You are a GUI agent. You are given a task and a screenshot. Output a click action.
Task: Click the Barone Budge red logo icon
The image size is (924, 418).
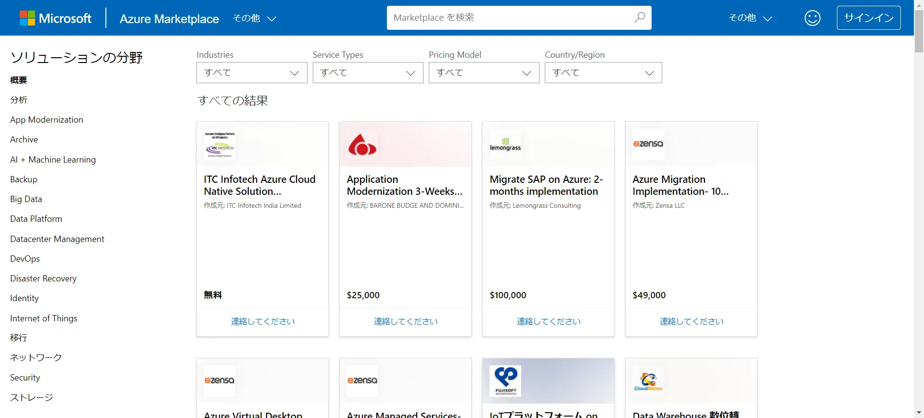[x=362, y=144]
